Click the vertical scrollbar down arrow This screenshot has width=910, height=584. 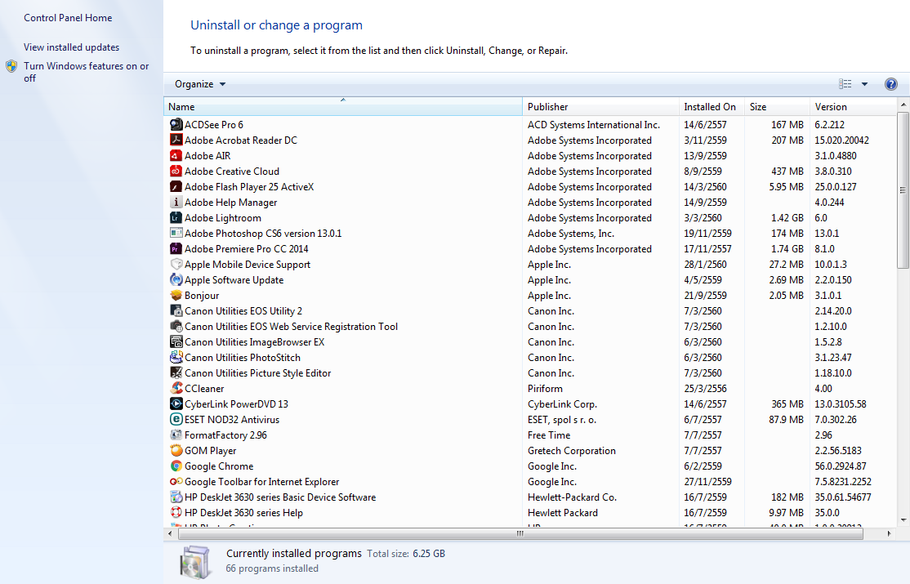tap(903, 520)
